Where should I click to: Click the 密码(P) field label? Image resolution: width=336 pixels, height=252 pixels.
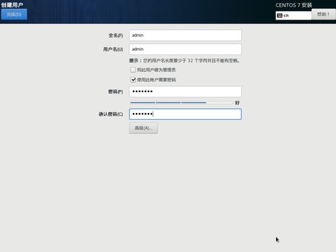pos(116,91)
